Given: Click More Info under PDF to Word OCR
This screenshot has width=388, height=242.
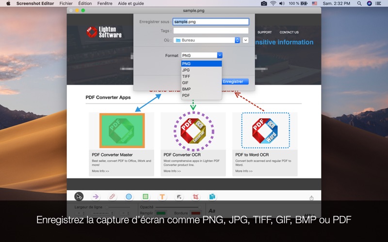Looking at the screenshot, I should click(244, 171).
